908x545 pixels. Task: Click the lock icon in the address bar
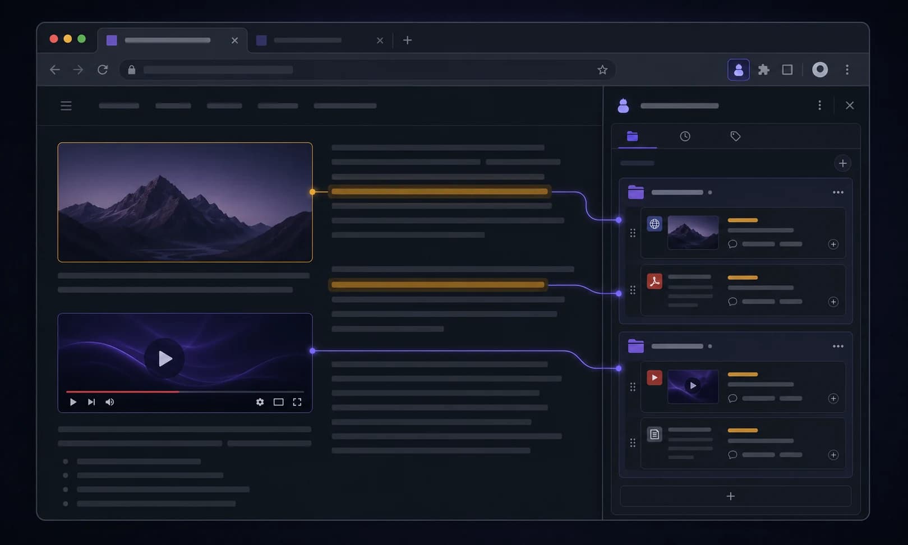pyautogui.click(x=132, y=70)
